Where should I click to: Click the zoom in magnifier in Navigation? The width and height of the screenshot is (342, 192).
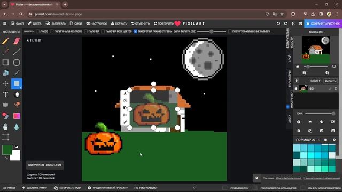[x=304, y=73]
